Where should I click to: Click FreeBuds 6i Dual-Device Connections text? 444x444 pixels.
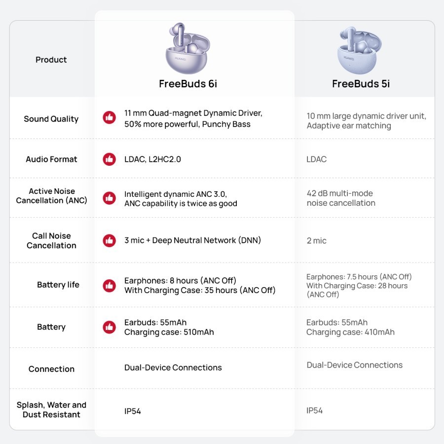coord(173,368)
